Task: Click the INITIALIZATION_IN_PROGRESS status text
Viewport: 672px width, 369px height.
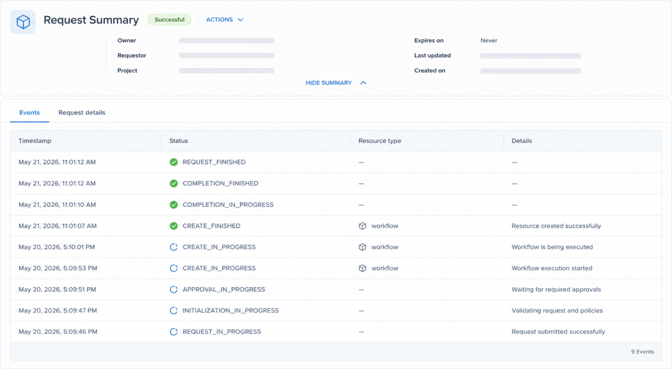Action: coord(231,311)
